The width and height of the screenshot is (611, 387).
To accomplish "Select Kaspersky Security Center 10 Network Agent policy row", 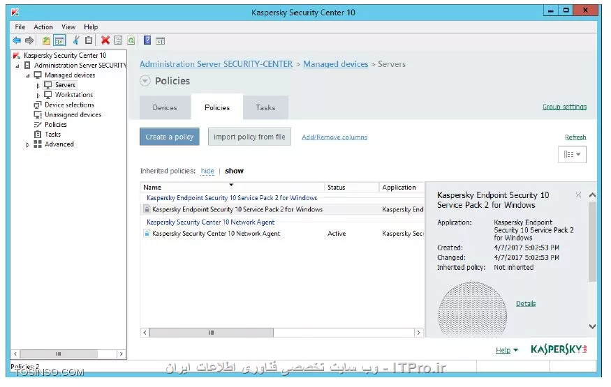I will [283, 234].
